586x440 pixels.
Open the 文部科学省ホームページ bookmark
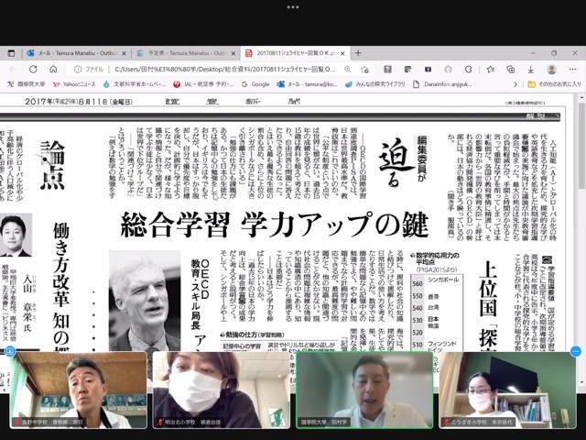pos(135,84)
